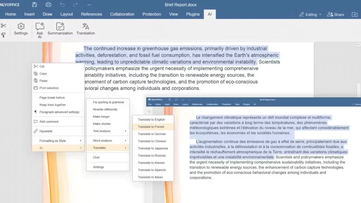Open the Translation tool icon
The height and width of the screenshot is (203, 361).
[x=86, y=29]
